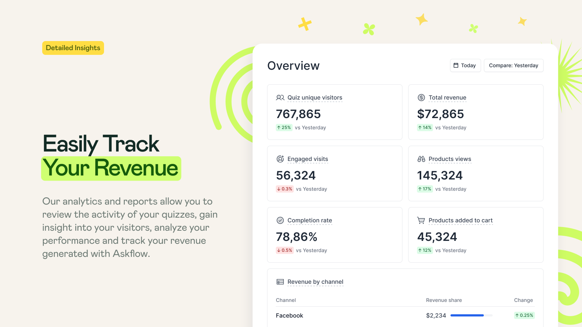Toggle the 17% increase badge on Products views

click(425, 189)
